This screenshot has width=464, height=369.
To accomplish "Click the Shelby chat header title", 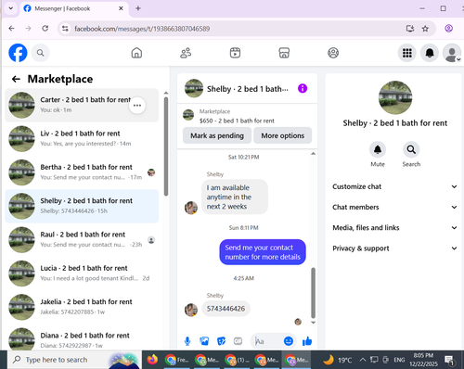I will [x=248, y=89].
